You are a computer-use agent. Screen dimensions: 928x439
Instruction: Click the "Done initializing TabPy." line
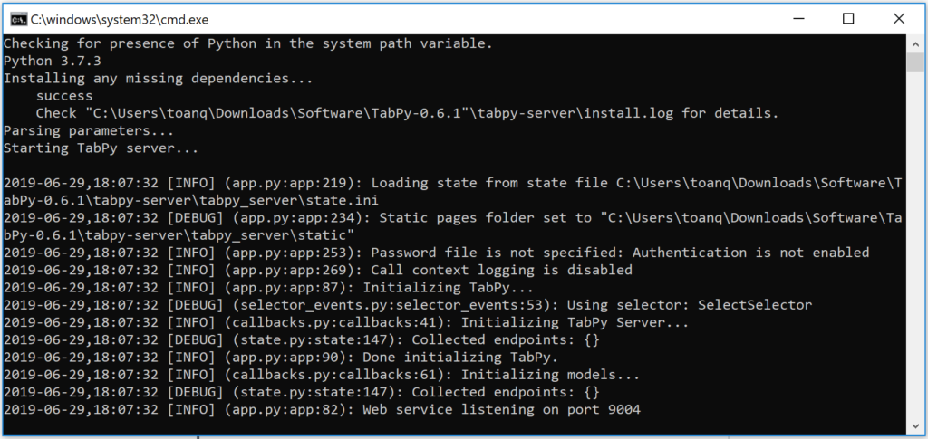[x=460, y=357]
